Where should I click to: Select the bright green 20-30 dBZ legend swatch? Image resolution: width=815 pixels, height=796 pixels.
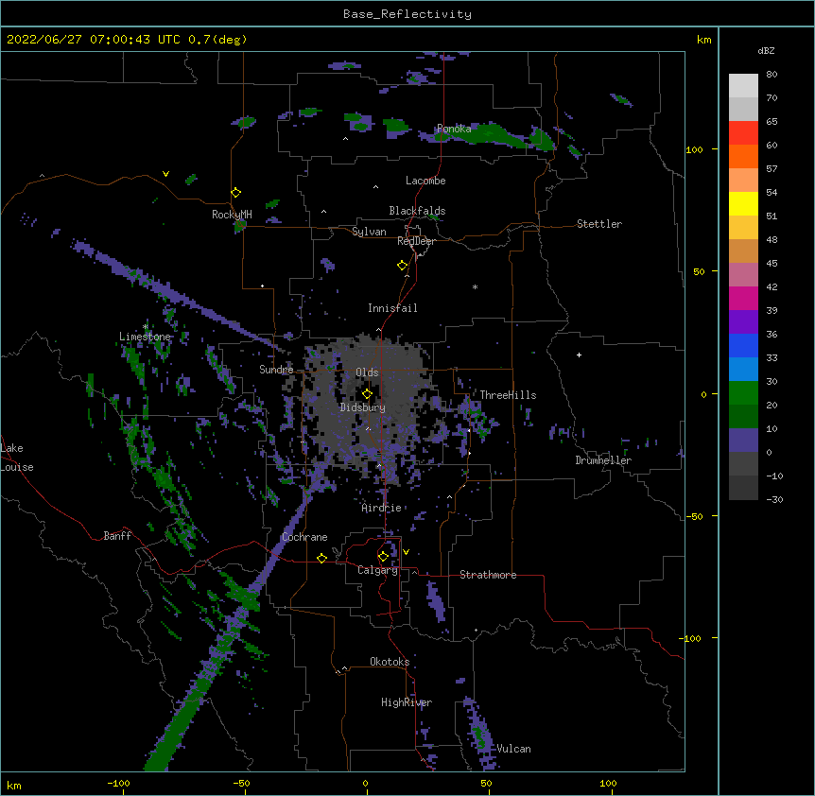pyautogui.click(x=743, y=393)
